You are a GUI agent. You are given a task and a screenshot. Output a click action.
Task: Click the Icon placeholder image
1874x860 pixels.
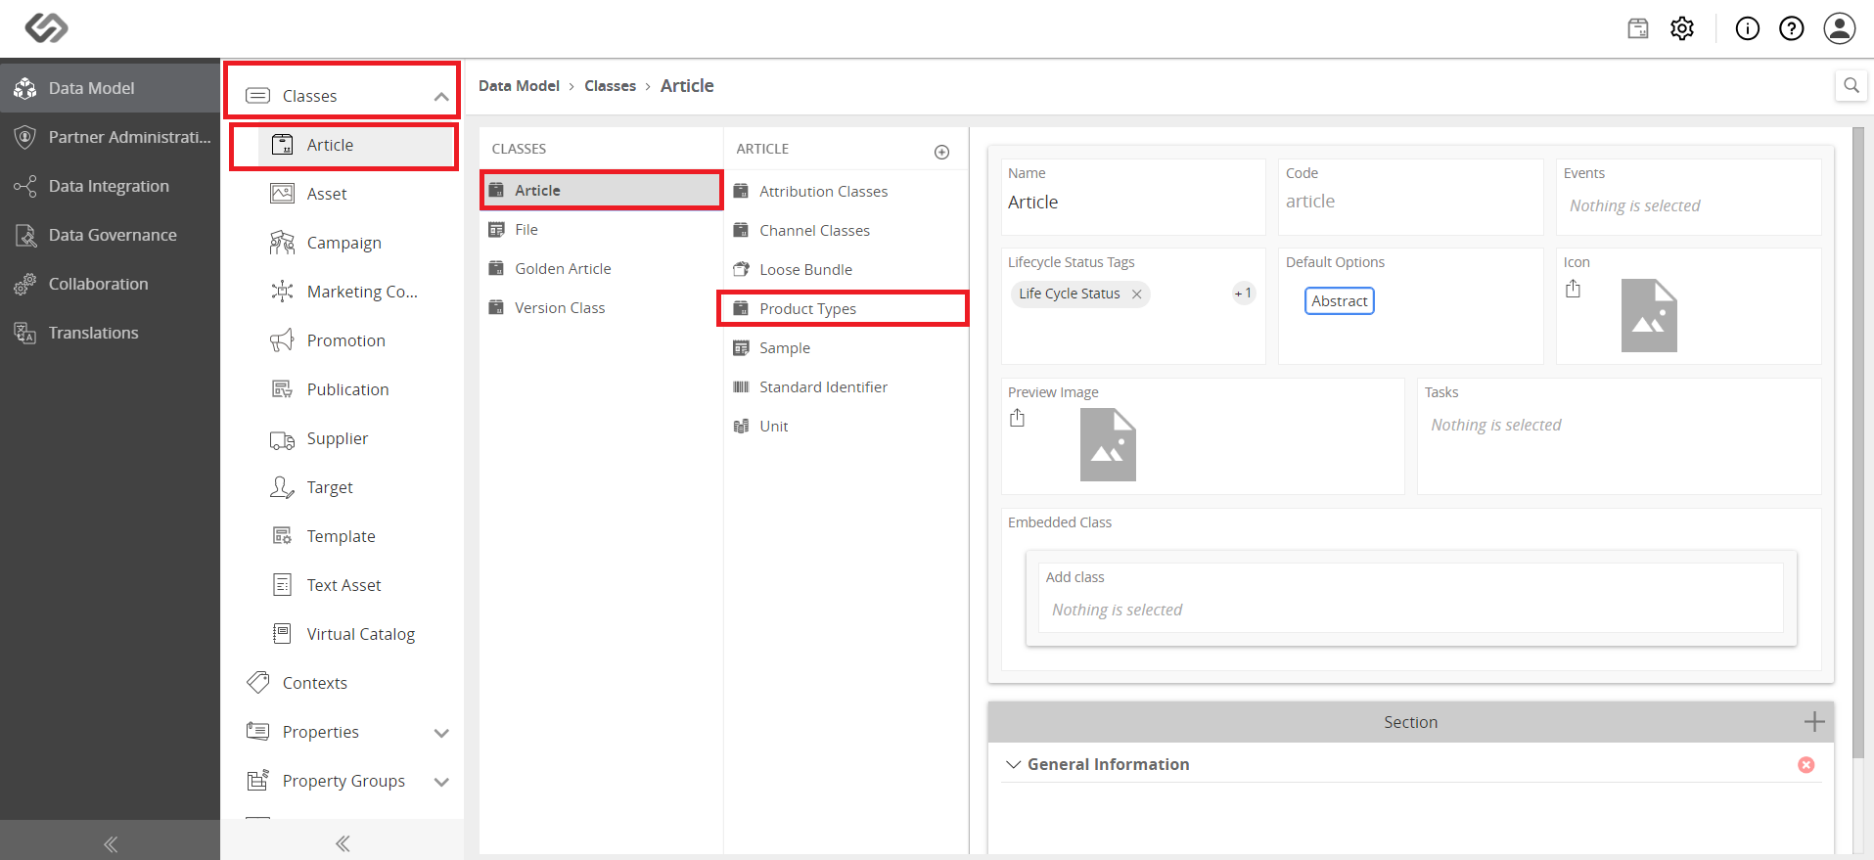[1649, 315]
